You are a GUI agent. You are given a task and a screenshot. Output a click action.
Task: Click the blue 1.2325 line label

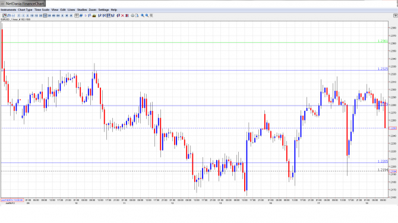point(383,69)
